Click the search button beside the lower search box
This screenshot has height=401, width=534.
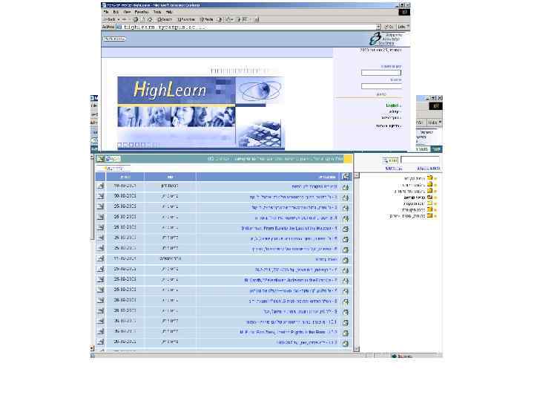390,160
